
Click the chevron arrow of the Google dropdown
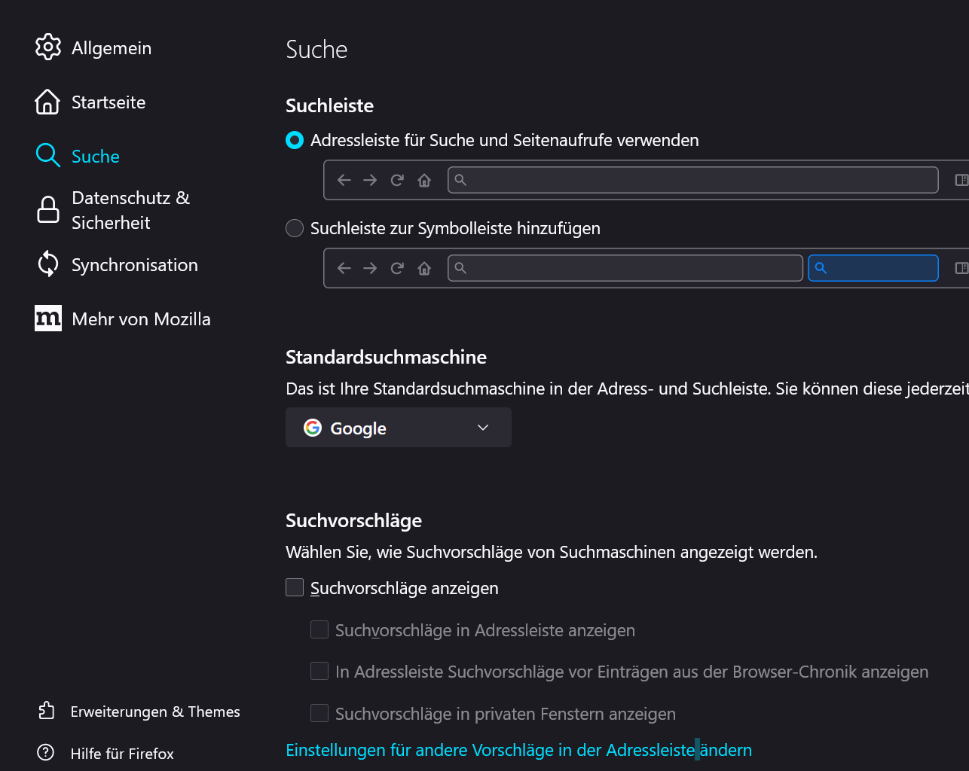(483, 428)
